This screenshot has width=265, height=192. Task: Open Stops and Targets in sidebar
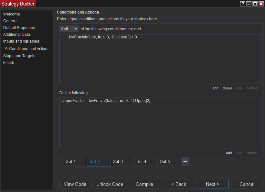(19, 56)
